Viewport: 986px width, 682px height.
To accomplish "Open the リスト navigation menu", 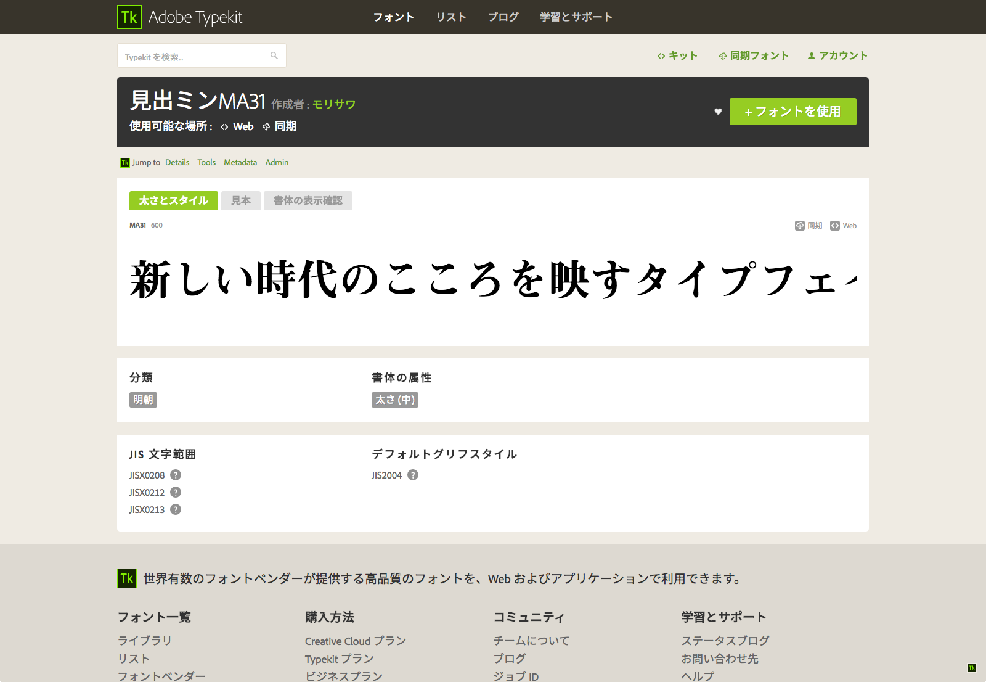I will [x=451, y=17].
